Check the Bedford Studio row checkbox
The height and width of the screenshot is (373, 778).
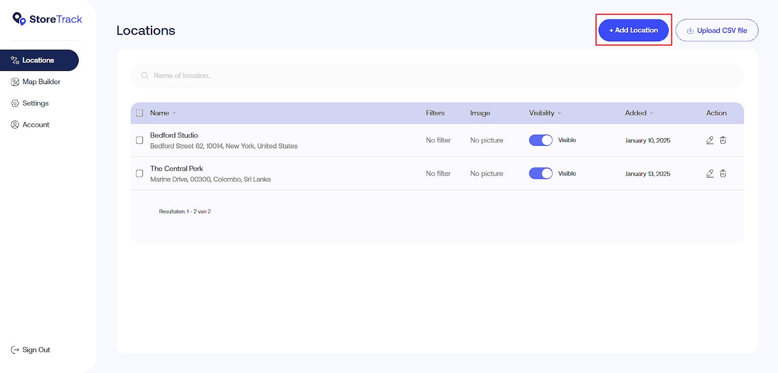(140, 140)
